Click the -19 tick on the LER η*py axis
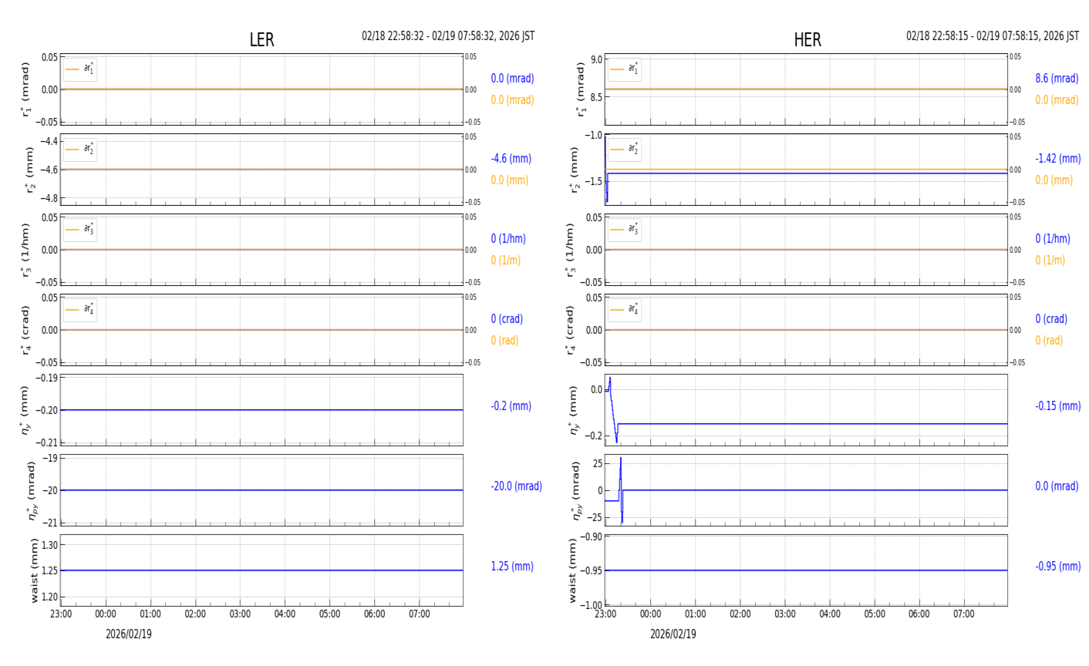Image resolution: width=1089 pixels, height=666 pixels. (51, 458)
